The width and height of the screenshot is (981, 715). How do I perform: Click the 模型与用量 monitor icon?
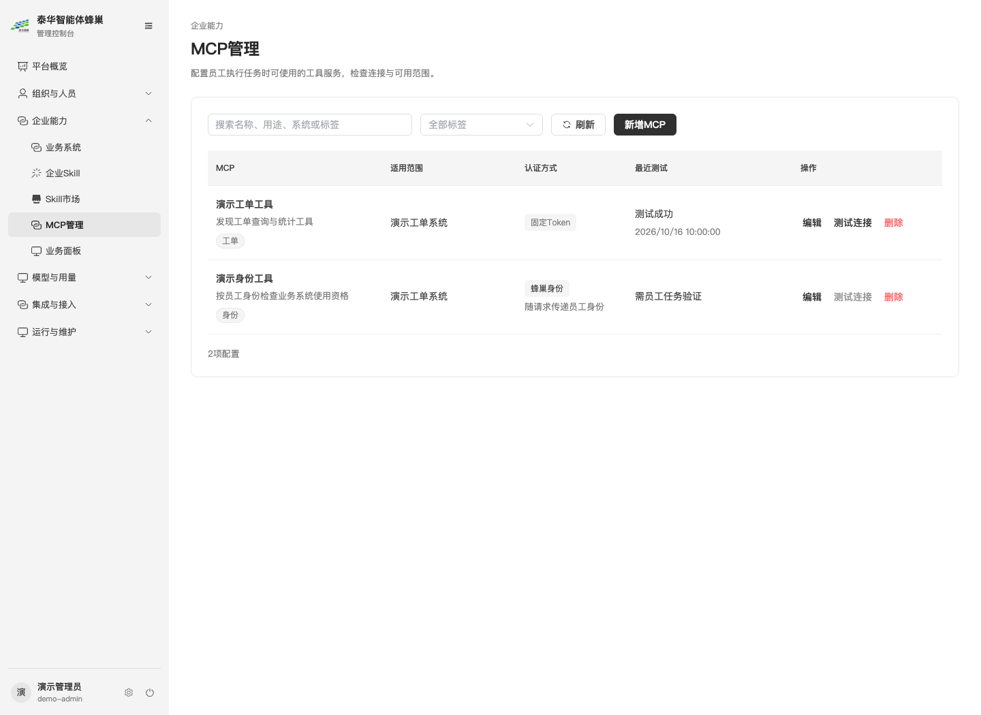22,277
